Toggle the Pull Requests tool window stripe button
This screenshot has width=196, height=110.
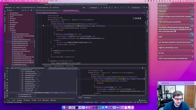coord(5,28)
